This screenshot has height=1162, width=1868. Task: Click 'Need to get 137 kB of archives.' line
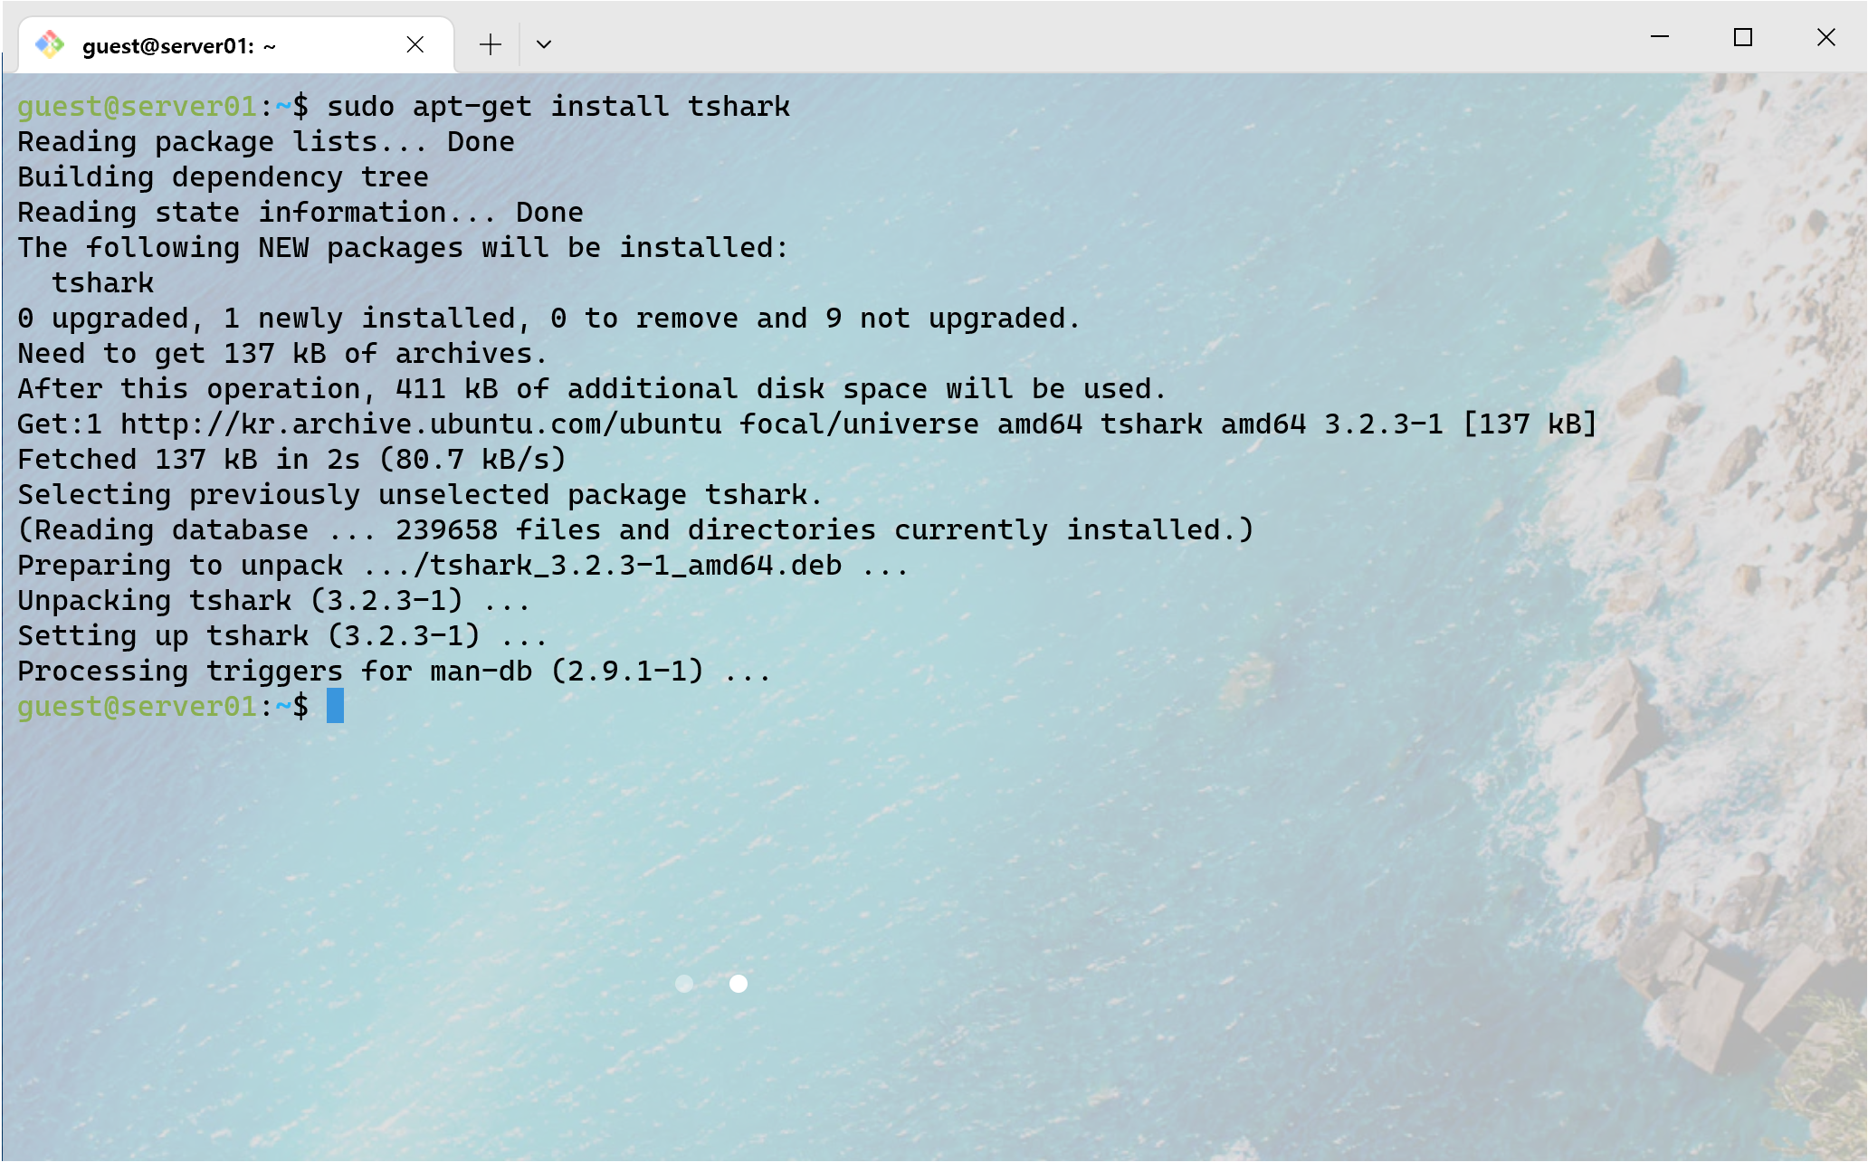[x=282, y=353]
